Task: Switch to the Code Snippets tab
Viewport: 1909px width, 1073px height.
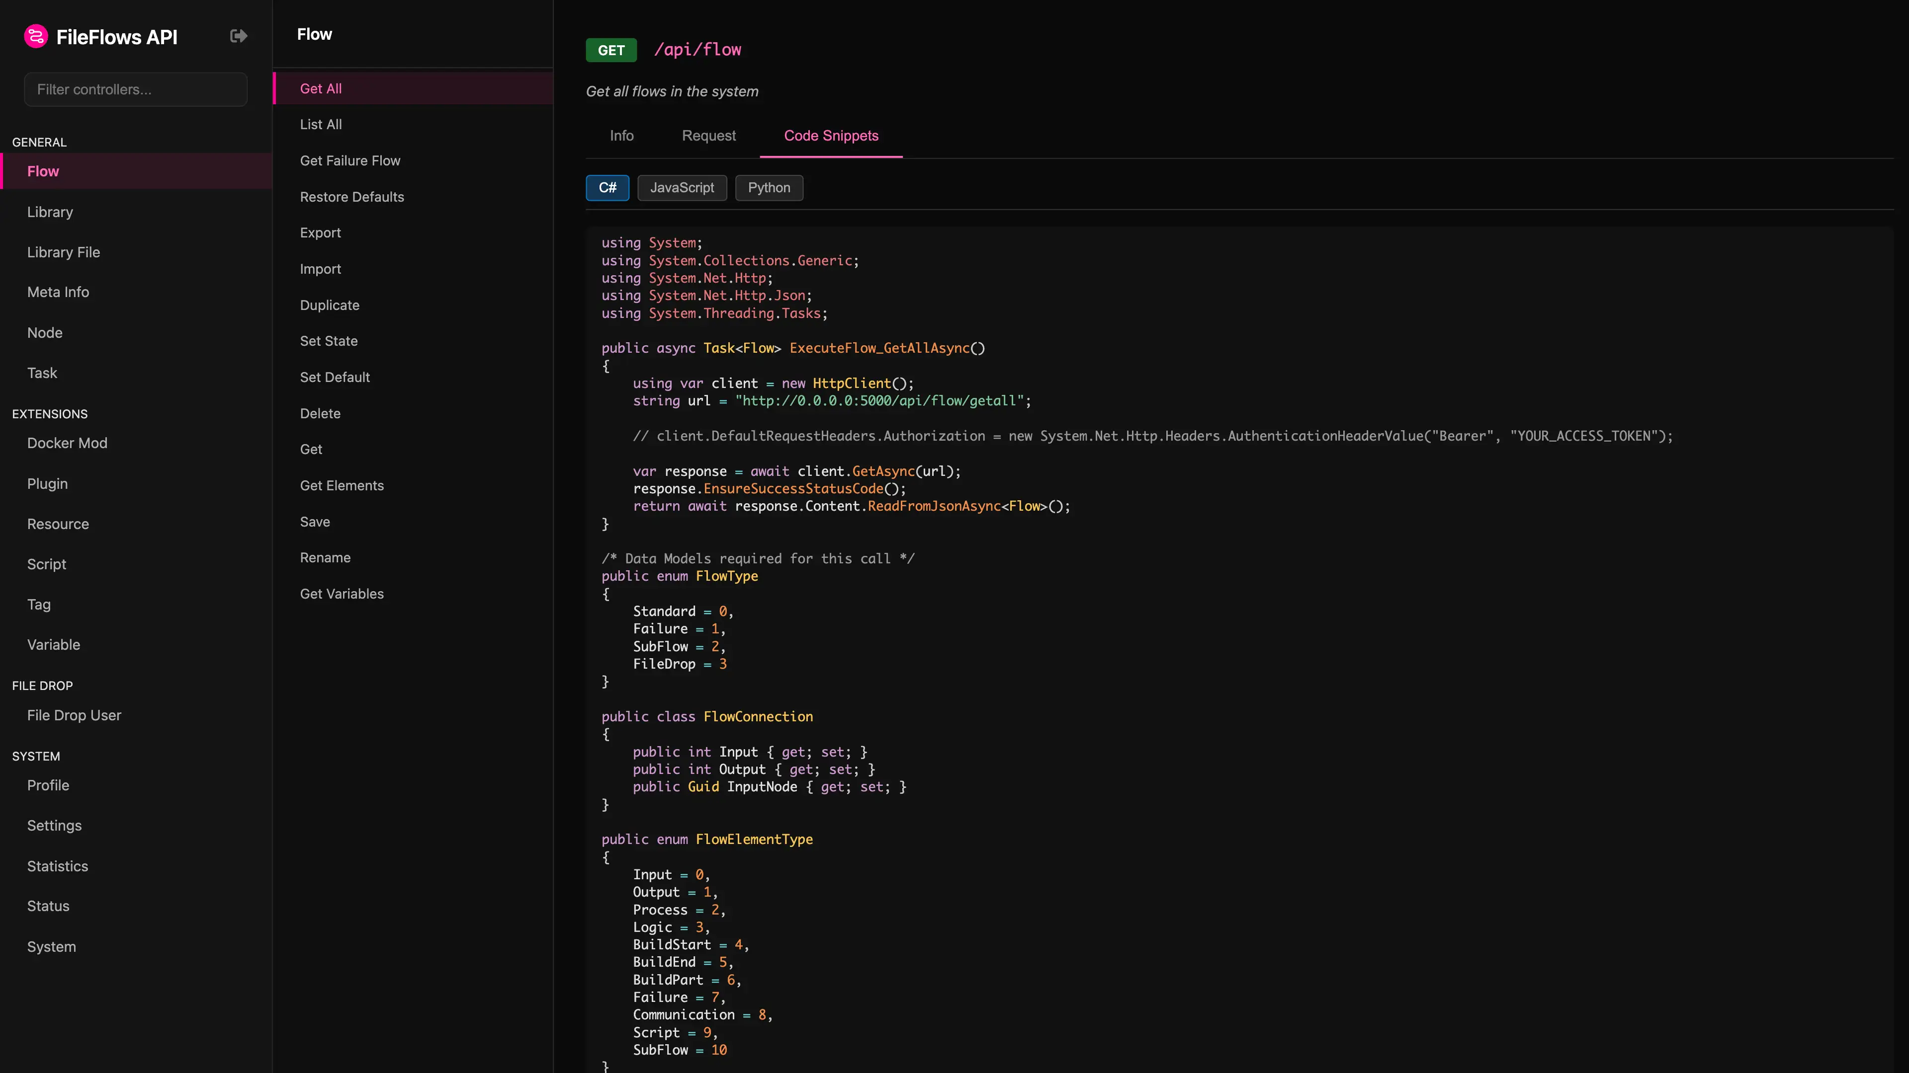Action: coord(831,136)
